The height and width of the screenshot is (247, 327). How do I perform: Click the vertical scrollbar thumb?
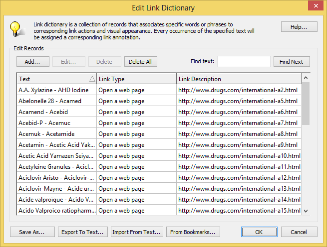click(306, 104)
